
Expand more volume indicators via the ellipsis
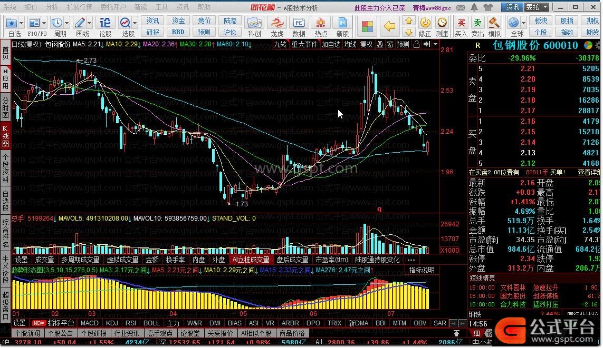click(x=411, y=260)
